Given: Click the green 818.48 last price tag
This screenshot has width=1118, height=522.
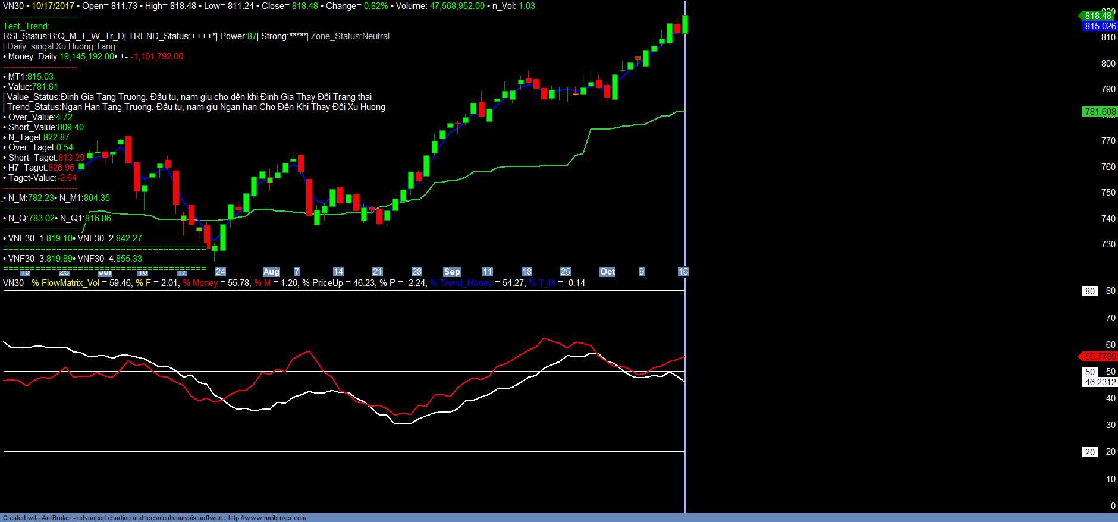Looking at the screenshot, I should (1098, 16).
